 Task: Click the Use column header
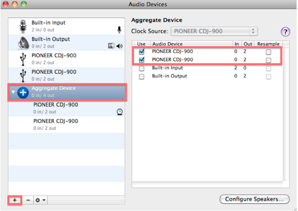coord(141,44)
